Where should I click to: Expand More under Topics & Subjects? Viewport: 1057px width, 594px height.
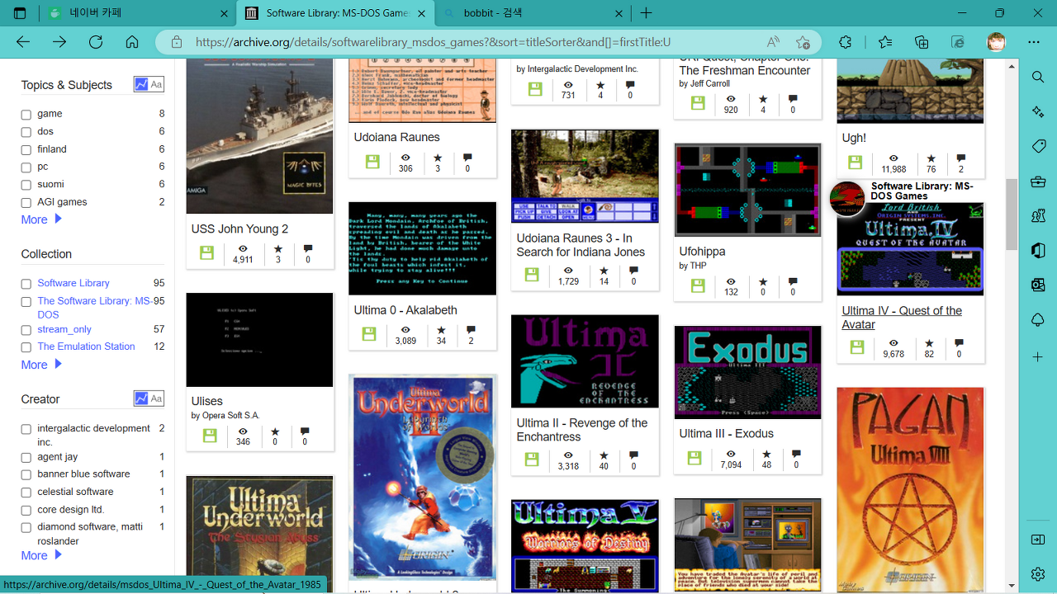tap(41, 219)
